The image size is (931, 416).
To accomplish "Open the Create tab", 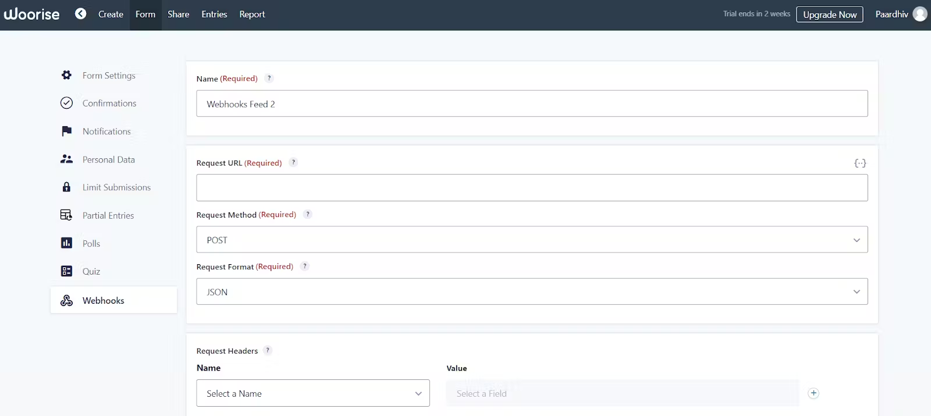I will (x=111, y=15).
